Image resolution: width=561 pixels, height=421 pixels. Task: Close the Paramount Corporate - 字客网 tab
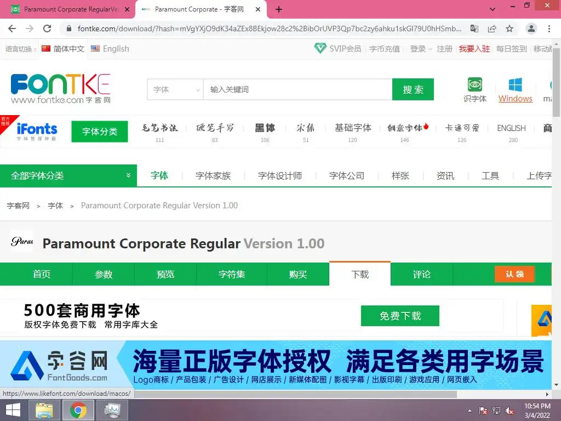pyautogui.click(x=258, y=9)
